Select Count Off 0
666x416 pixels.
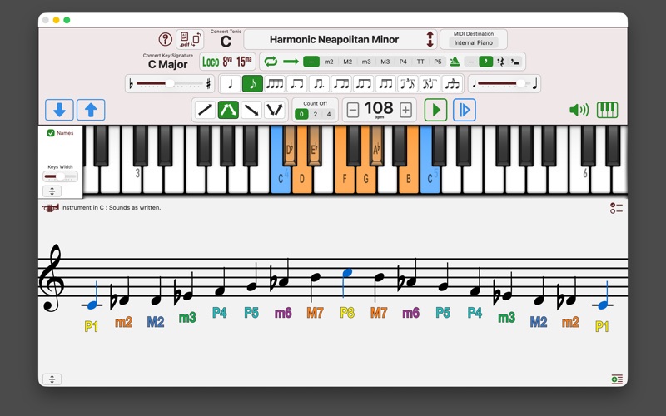pyautogui.click(x=301, y=114)
